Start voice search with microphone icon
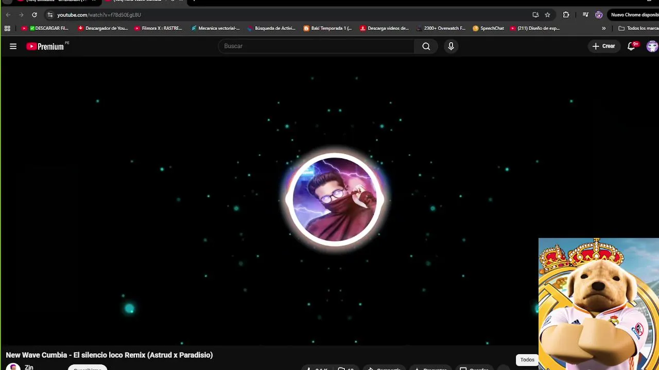 (x=451, y=46)
